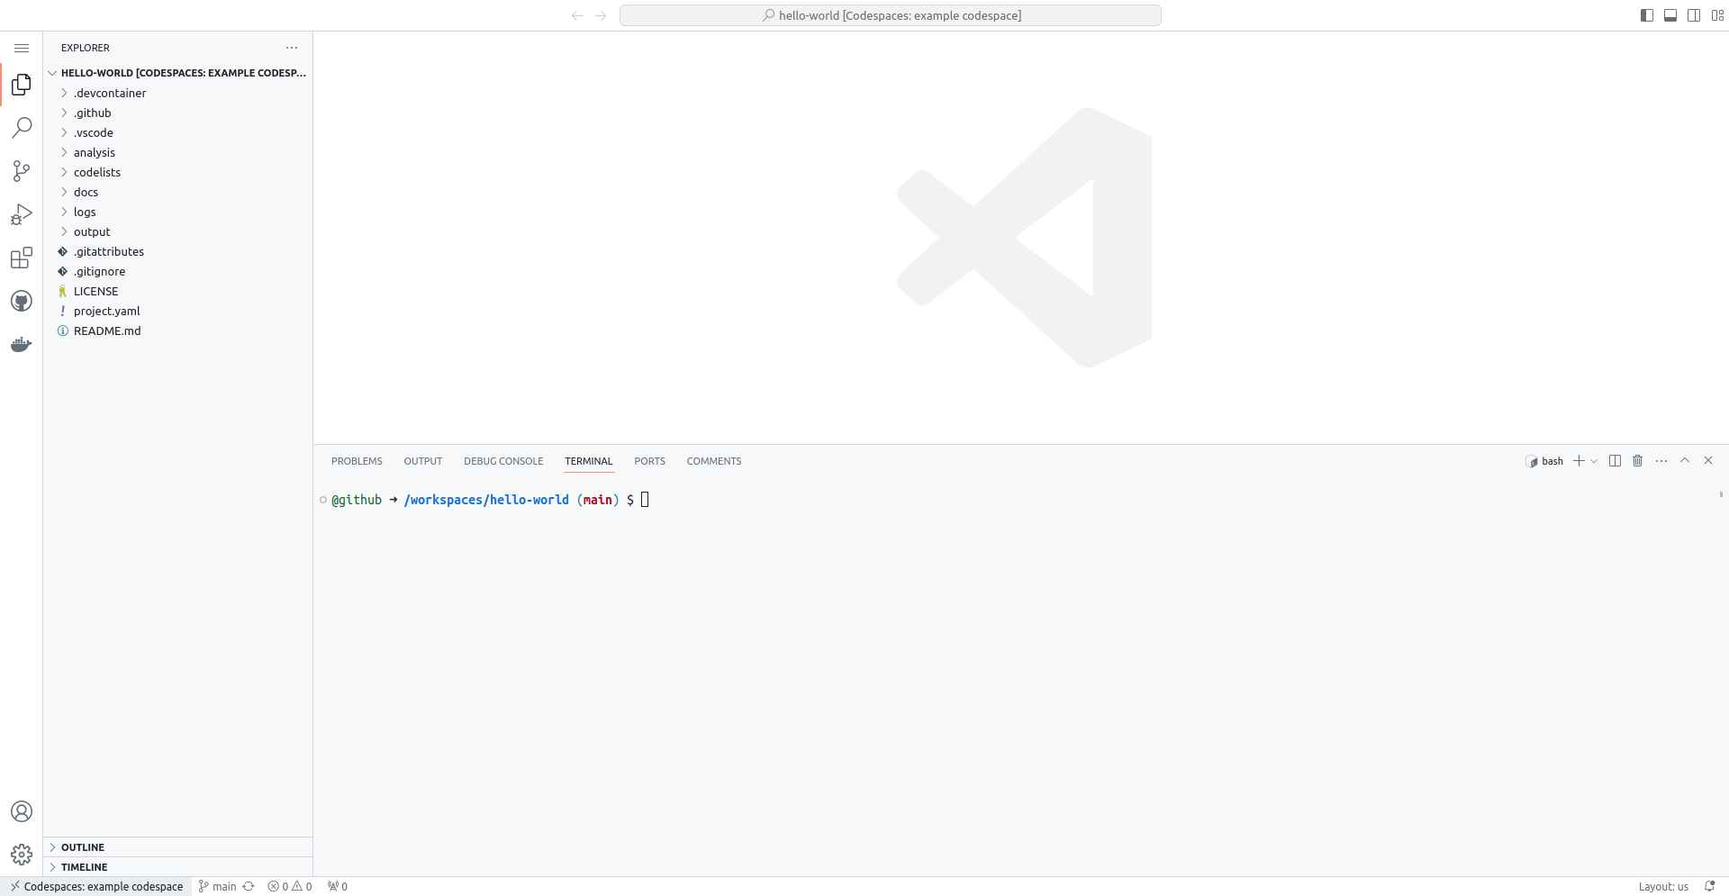Expand the .devcontainer folder

click(178, 93)
